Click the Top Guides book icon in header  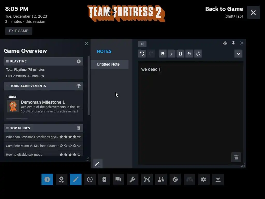tap(79, 128)
